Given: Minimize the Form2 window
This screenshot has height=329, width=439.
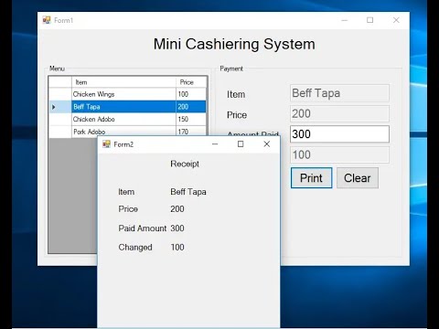Looking at the screenshot, I should [x=215, y=144].
